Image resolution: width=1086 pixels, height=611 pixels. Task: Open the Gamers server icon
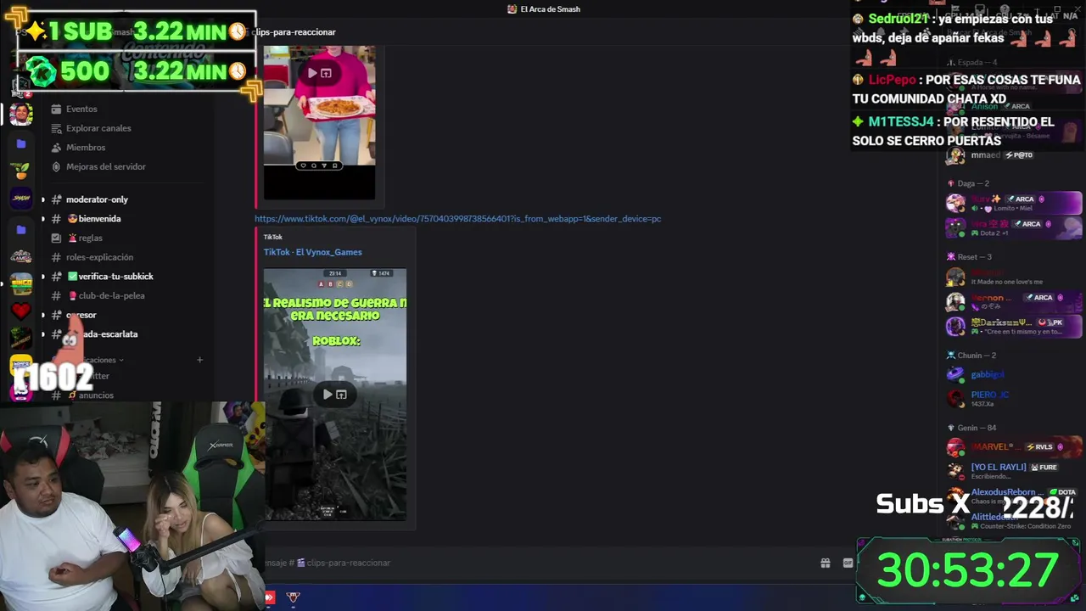[21, 255]
